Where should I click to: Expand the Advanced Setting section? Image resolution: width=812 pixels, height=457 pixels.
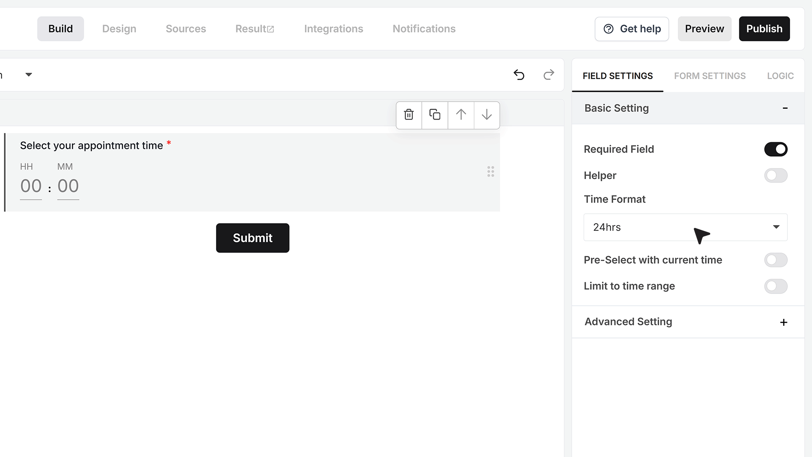coord(688,322)
